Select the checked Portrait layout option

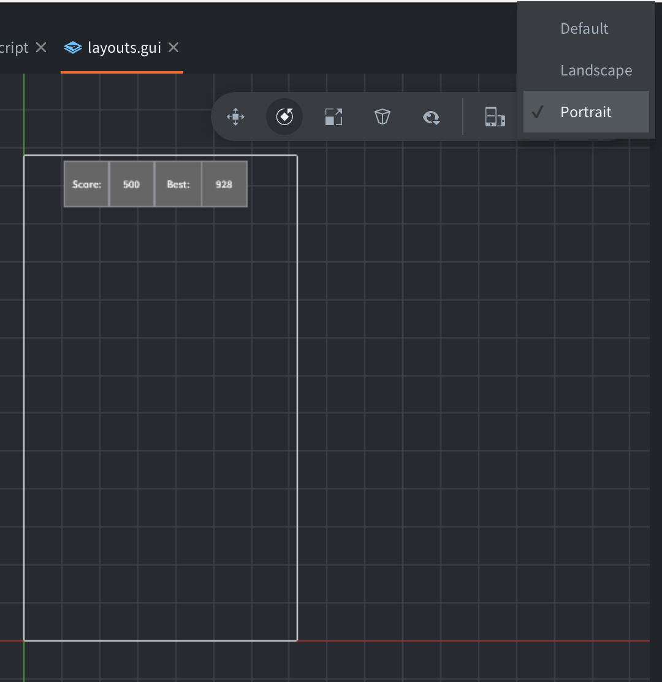click(x=586, y=112)
